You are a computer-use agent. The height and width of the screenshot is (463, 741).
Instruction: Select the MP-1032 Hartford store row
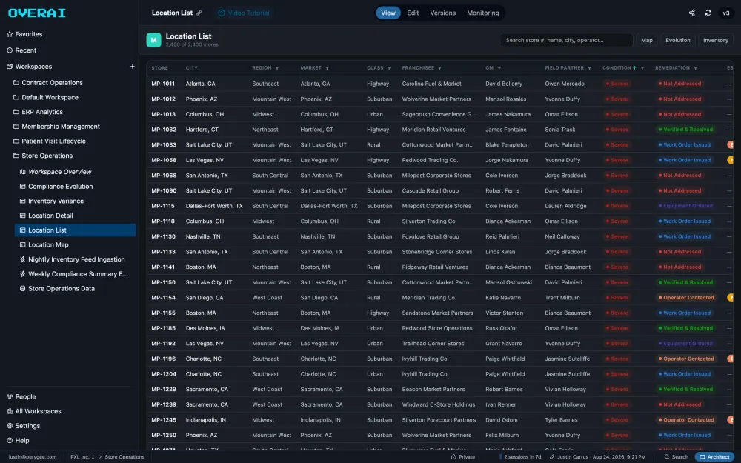point(439,130)
